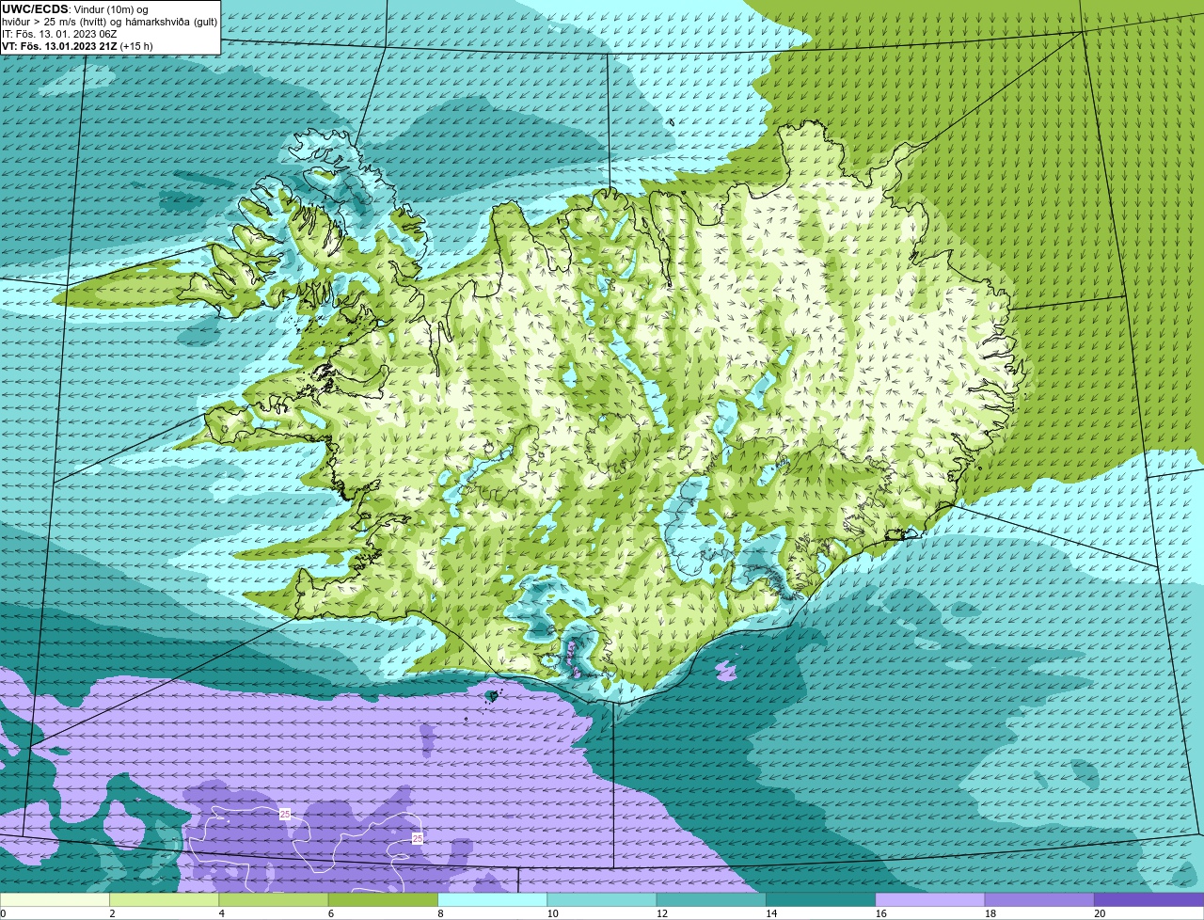
Task: Select the dark teal 14–16 m/s legend swatch
Action: pyautogui.click(x=820, y=899)
